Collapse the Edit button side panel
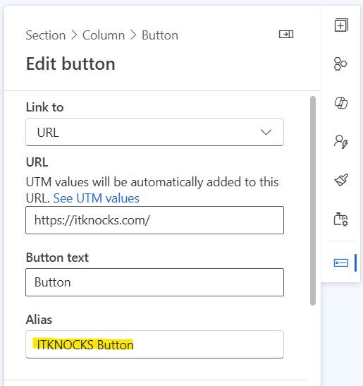The height and width of the screenshot is (386, 363). click(x=286, y=34)
